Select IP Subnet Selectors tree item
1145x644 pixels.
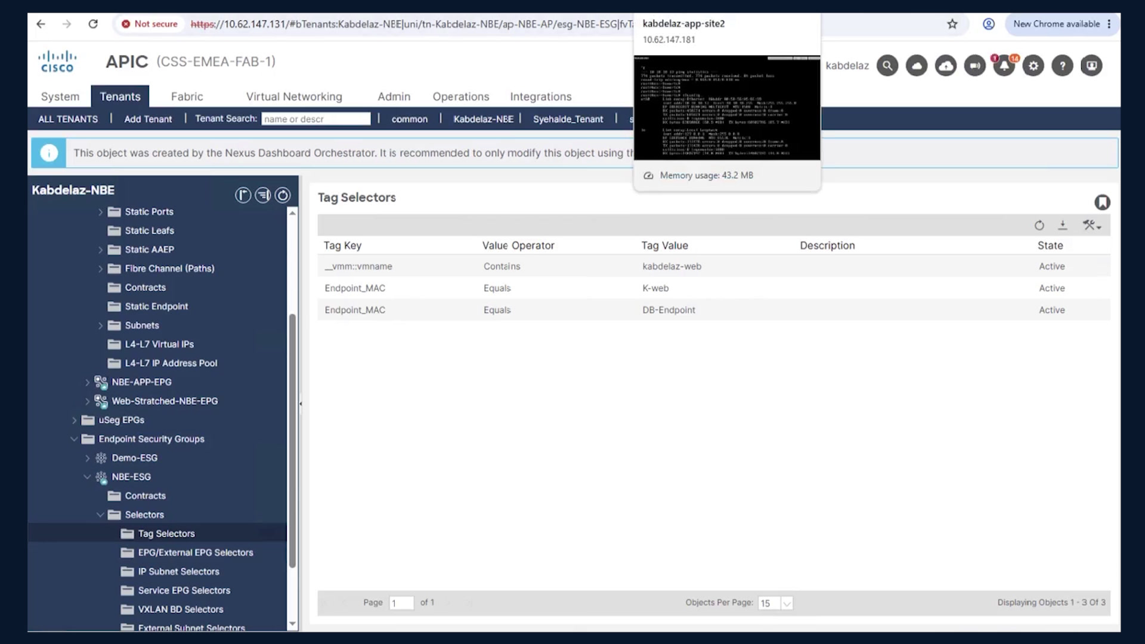point(178,572)
